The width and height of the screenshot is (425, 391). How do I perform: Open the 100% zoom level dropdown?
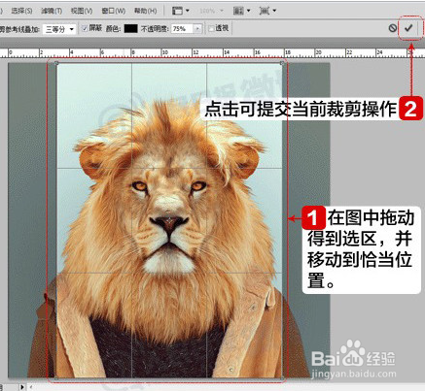[212, 11]
